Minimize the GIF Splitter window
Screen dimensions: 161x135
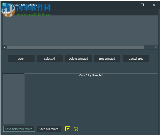(x=131, y=5)
